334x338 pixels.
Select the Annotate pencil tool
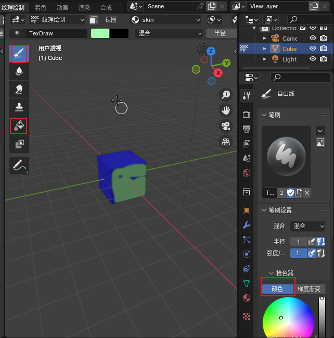19,165
